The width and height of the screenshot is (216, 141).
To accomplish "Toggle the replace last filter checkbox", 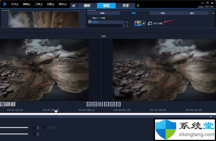I will click(89, 18).
